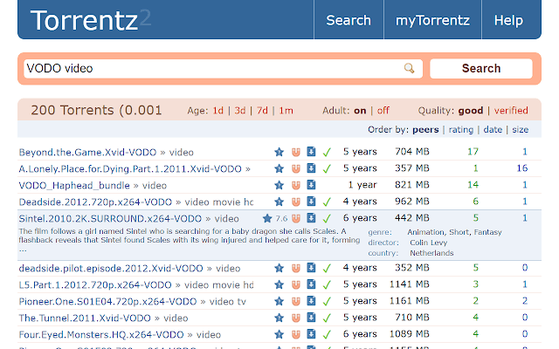Open L5.Part.1.2012.720p.x264-VODO link
559x349 pixels.
click(x=95, y=285)
